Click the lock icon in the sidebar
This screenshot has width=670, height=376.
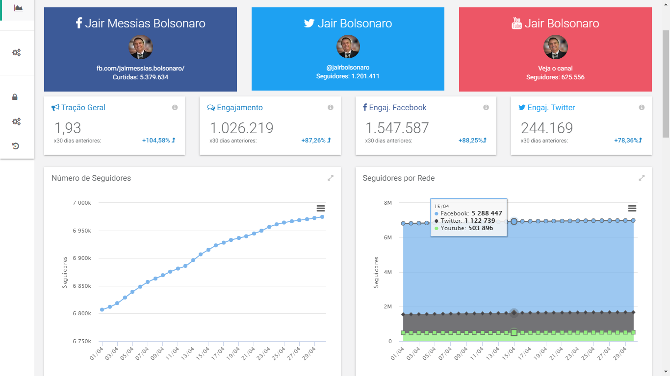coord(15,97)
